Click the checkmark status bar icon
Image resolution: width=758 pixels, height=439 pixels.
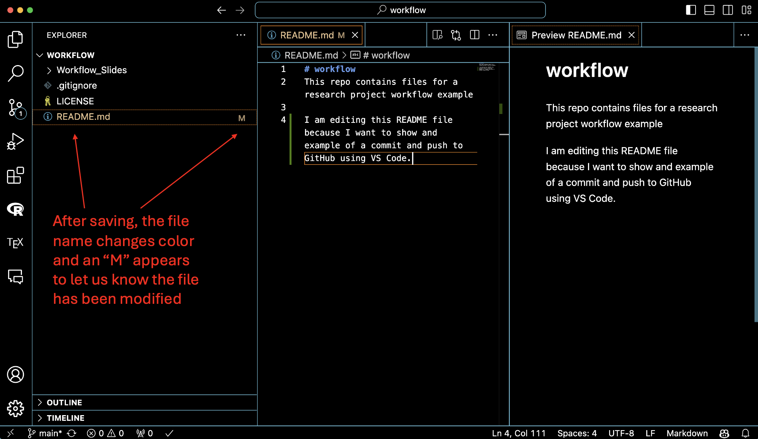pyautogui.click(x=169, y=433)
